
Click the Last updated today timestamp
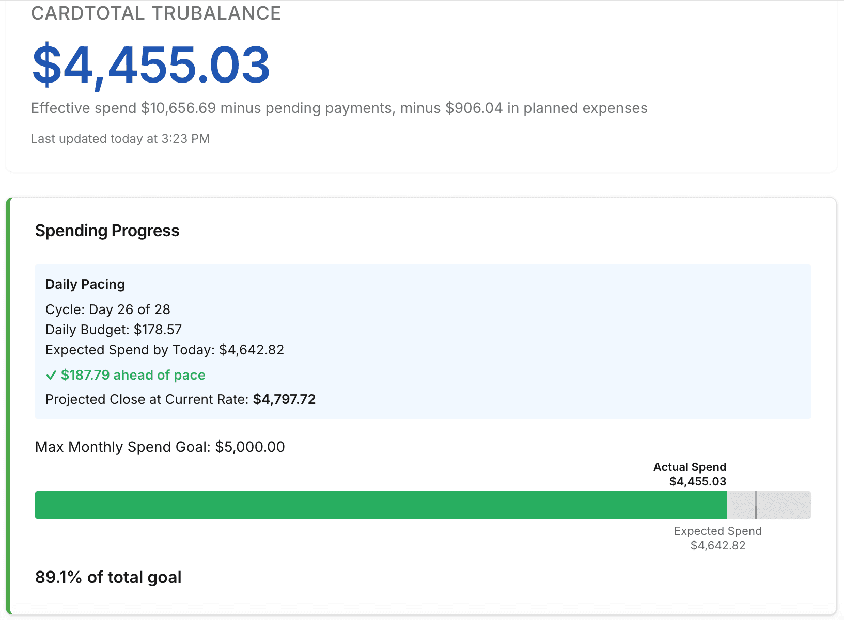[x=120, y=138]
